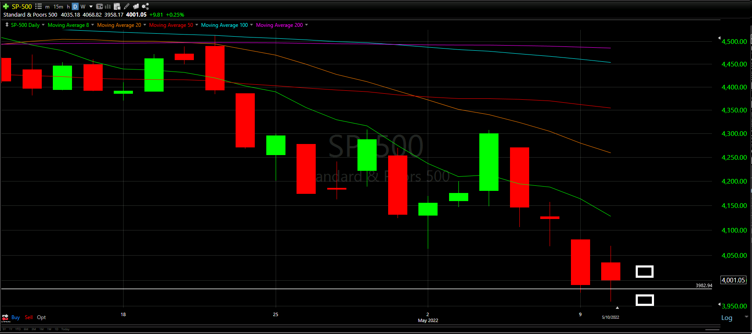The width and height of the screenshot is (752, 334).
Task: Open the symbol list icon beside SP-500
Action: tap(38, 6)
